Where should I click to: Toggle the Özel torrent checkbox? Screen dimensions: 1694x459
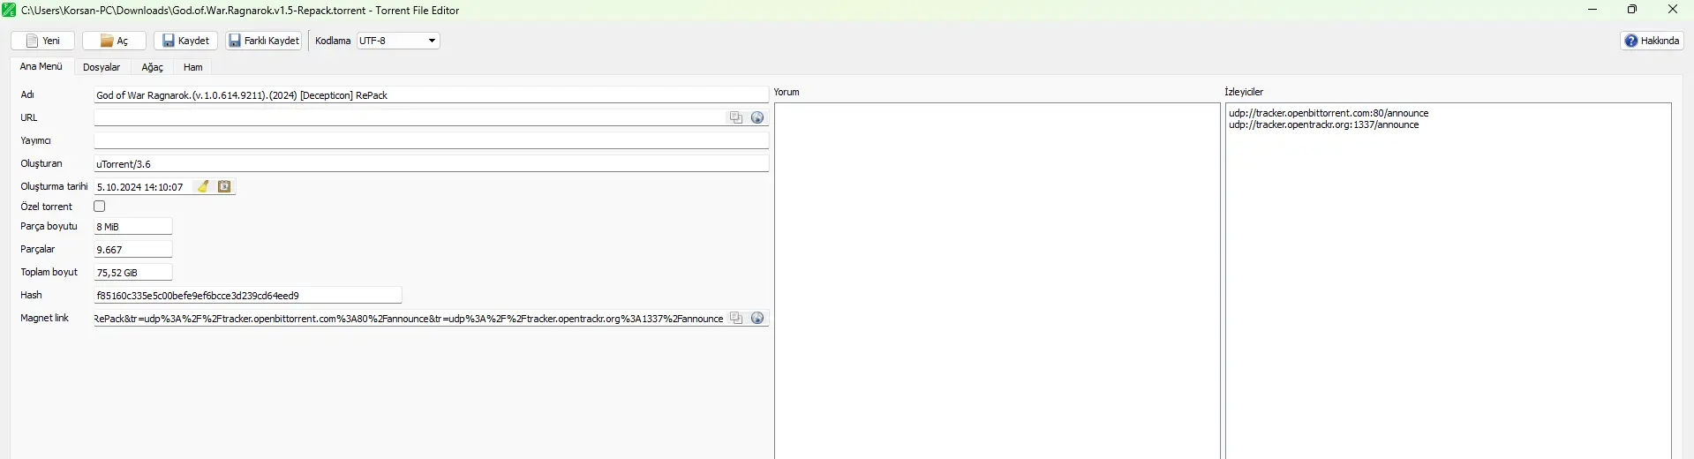click(100, 207)
